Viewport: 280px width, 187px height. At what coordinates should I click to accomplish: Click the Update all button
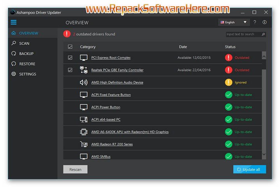coord(249,169)
